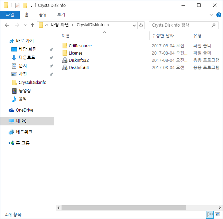Click the folder icon in address bar
Screen dimensions: 223x219
click(x=41, y=25)
